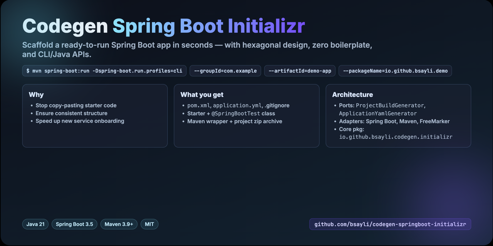The width and height of the screenshot is (493, 246).
Task: Select the --artifactId=demo-app chip
Action: click(300, 71)
